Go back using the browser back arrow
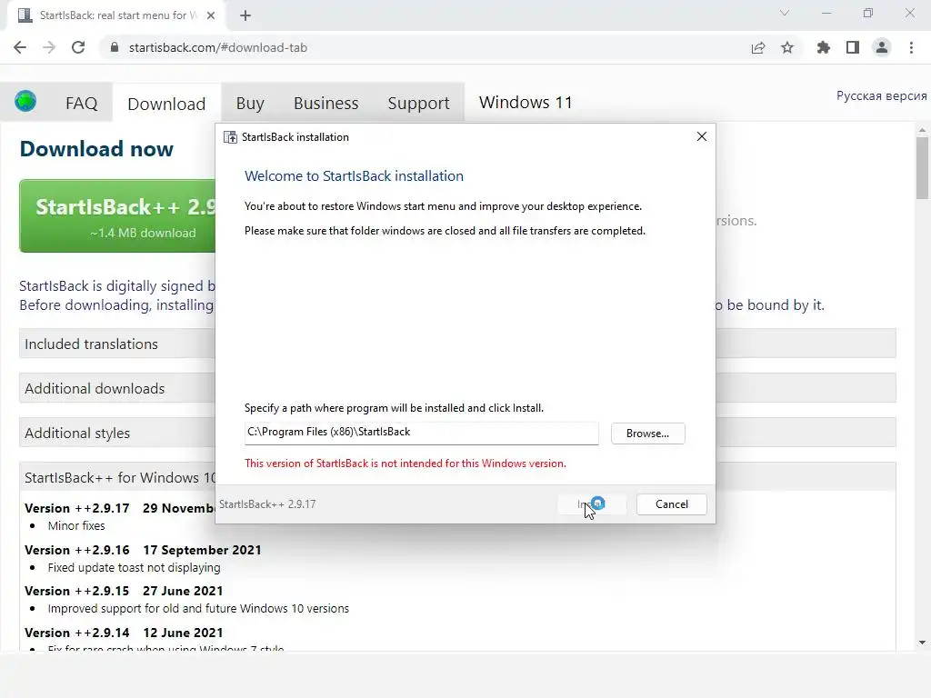Image resolution: width=931 pixels, height=698 pixels. pyautogui.click(x=20, y=47)
